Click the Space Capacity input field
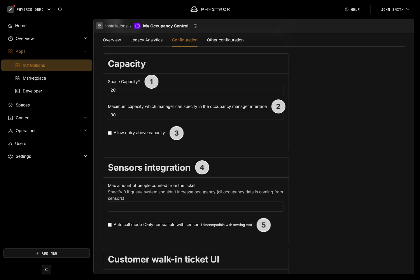 196,90
